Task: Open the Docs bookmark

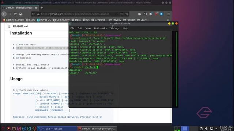Action: (x=76, y=20)
